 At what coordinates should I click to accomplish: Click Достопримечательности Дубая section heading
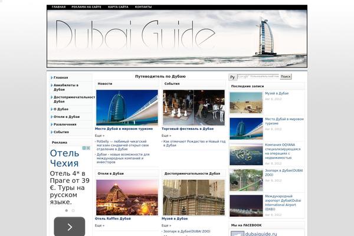[192, 173]
